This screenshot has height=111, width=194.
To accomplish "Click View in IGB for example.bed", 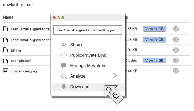I will (x=154, y=60).
